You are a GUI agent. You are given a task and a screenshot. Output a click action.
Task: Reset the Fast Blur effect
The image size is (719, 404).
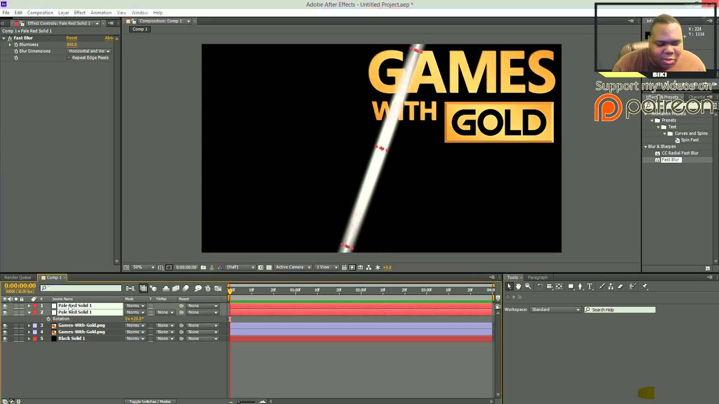tap(71, 38)
